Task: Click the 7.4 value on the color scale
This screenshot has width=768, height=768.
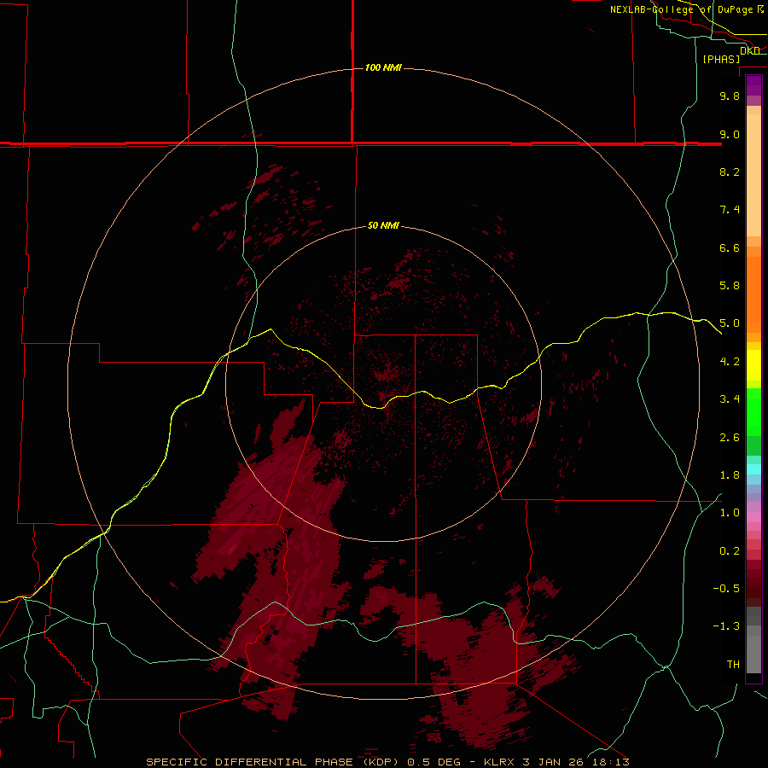Action: [x=730, y=210]
